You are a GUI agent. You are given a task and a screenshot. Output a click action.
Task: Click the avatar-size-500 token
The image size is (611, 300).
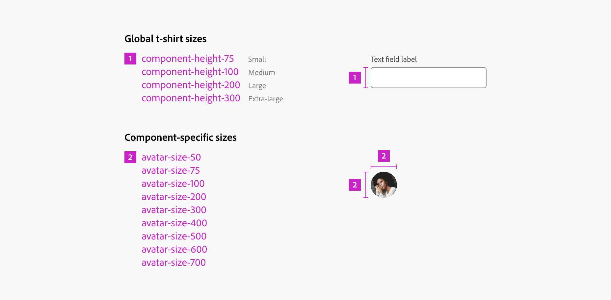[x=174, y=236]
